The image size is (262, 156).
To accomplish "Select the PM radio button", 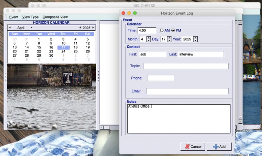I will (173, 30).
